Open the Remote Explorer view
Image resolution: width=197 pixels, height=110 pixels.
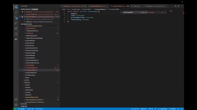(16, 34)
